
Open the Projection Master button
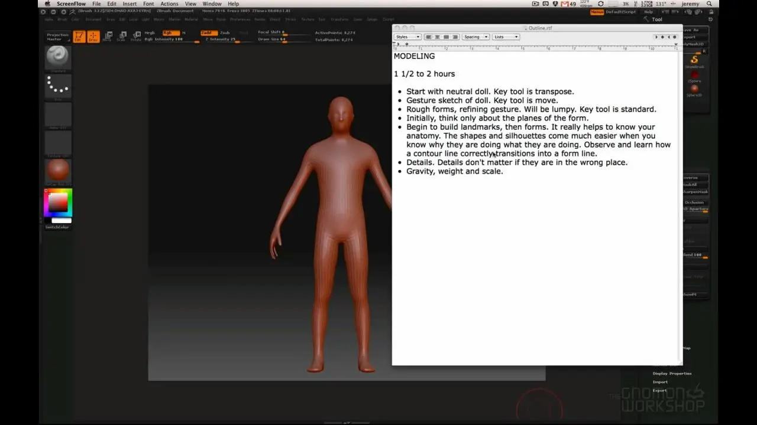(x=58, y=37)
